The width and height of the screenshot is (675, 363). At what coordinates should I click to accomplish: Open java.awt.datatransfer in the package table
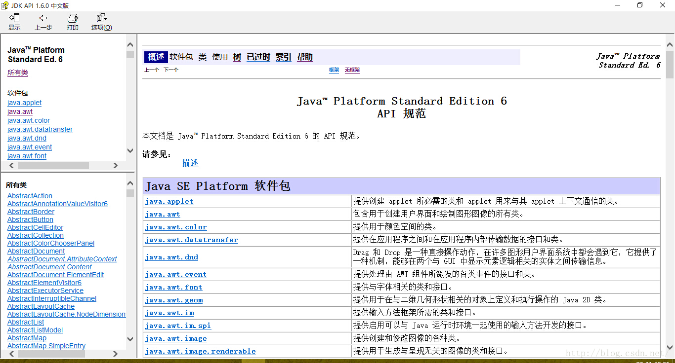tap(191, 240)
